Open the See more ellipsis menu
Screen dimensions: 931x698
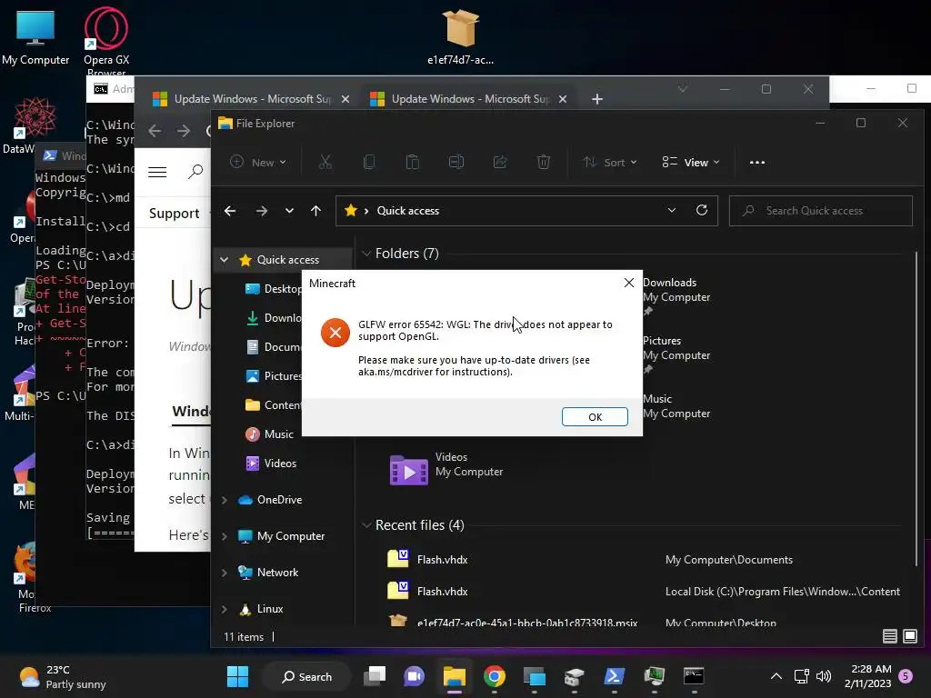pos(757,162)
